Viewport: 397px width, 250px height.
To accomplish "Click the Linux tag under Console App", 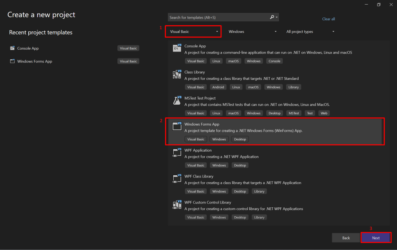I will click(216, 61).
